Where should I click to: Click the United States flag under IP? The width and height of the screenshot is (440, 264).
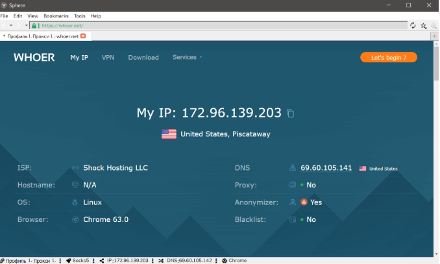click(x=169, y=134)
